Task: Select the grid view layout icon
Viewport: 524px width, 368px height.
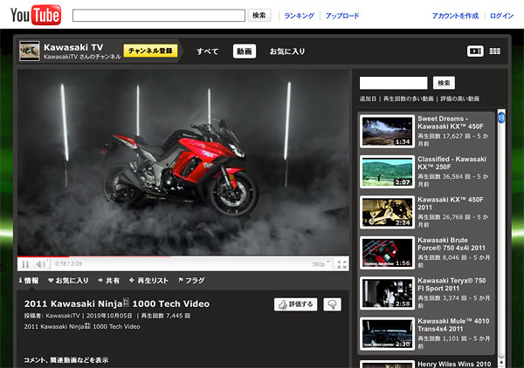Action: [495, 51]
